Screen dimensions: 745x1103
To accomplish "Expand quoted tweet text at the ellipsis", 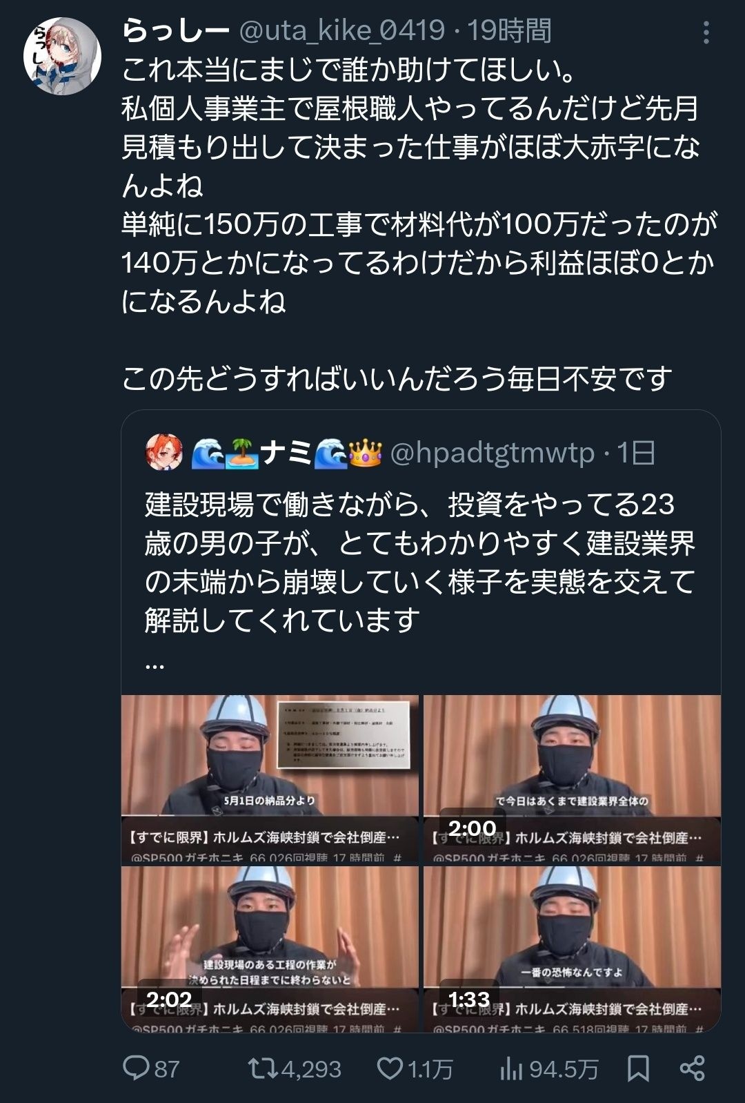I will pos(155,664).
